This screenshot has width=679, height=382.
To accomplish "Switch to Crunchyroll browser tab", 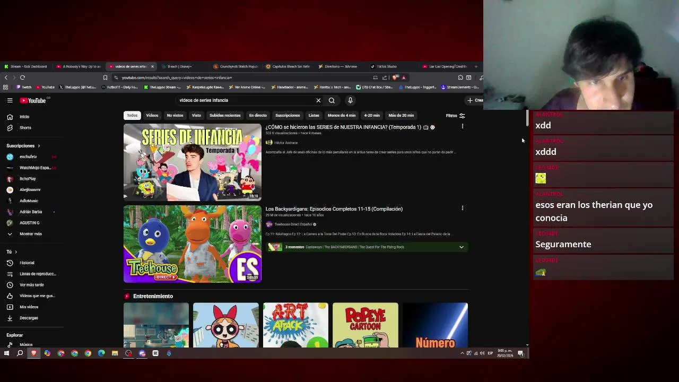I will pyautogui.click(x=236, y=67).
